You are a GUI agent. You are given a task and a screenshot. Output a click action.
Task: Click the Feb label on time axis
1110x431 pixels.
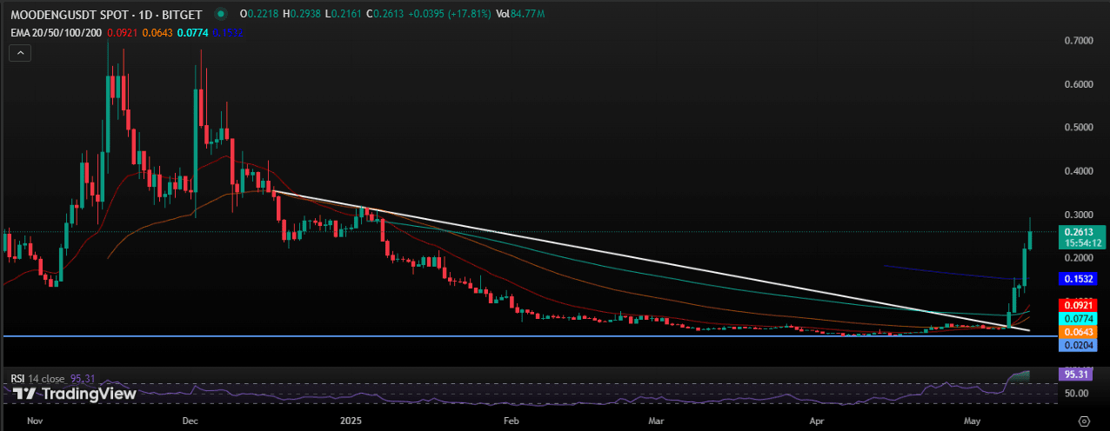(x=511, y=421)
